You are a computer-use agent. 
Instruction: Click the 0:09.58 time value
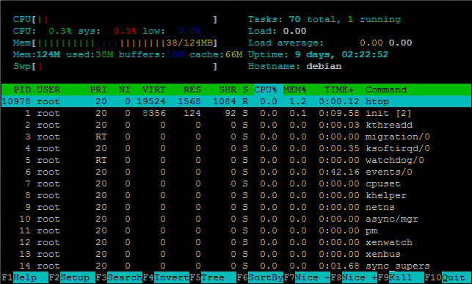click(x=339, y=113)
